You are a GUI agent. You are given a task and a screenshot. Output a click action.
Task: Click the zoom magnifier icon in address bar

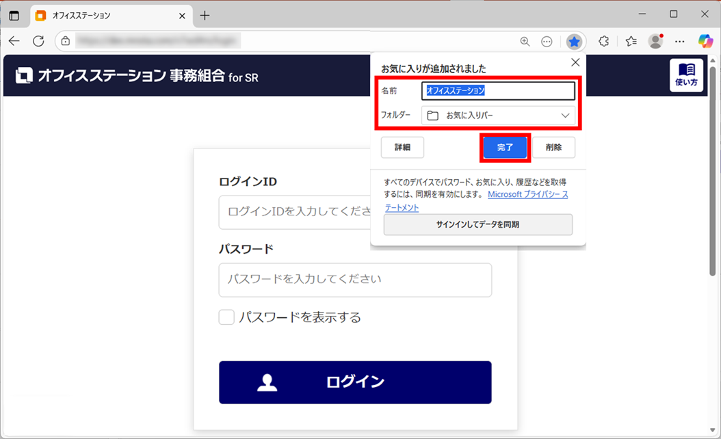(x=525, y=42)
